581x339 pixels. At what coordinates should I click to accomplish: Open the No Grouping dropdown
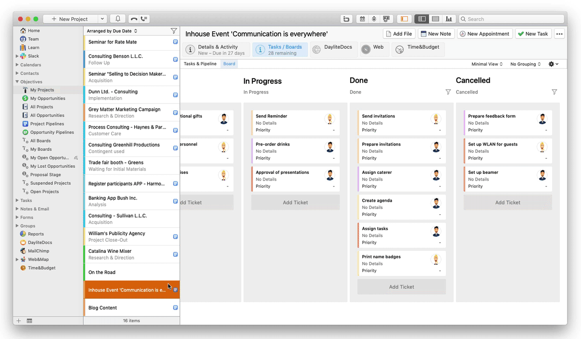tap(525, 64)
